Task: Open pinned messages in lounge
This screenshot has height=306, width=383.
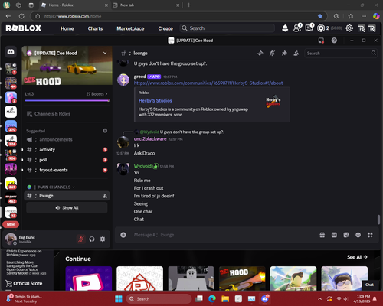Action: (x=284, y=54)
